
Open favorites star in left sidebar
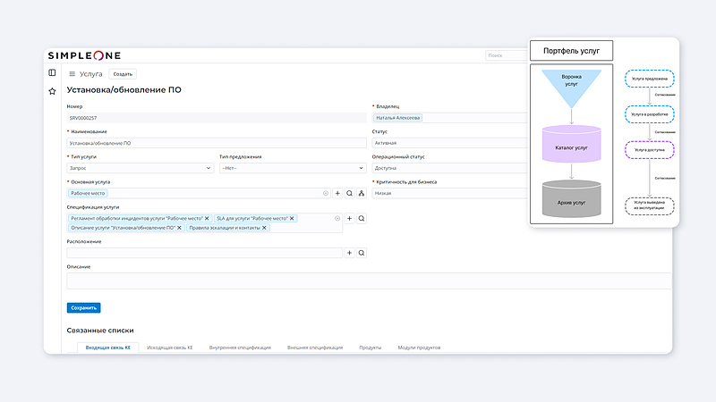point(52,91)
